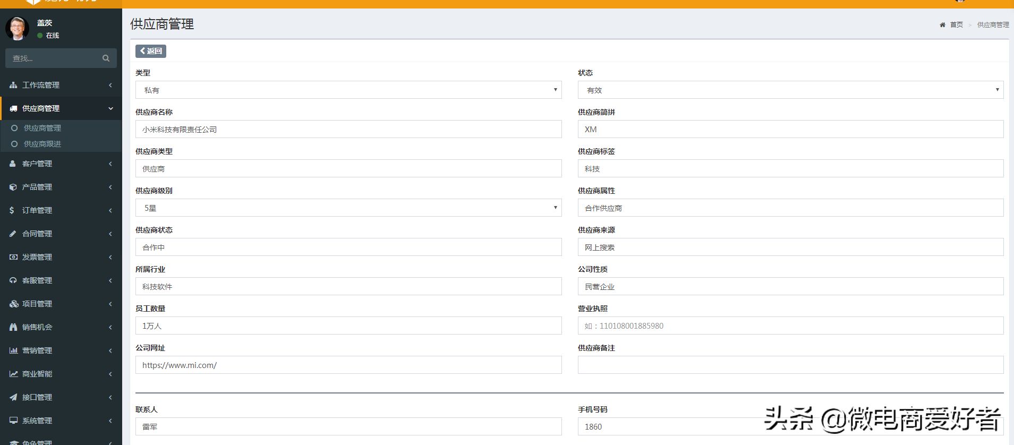The image size is (1014, 445).
Task: Click the product management cube icon
Action: [x=13, y=187]
